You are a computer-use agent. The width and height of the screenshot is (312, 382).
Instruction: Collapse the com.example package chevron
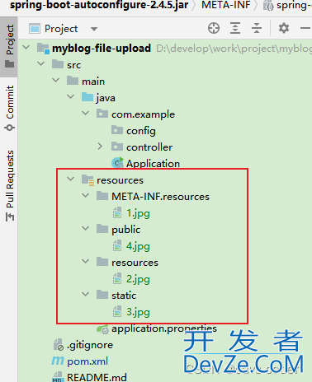tap(86, 114)
